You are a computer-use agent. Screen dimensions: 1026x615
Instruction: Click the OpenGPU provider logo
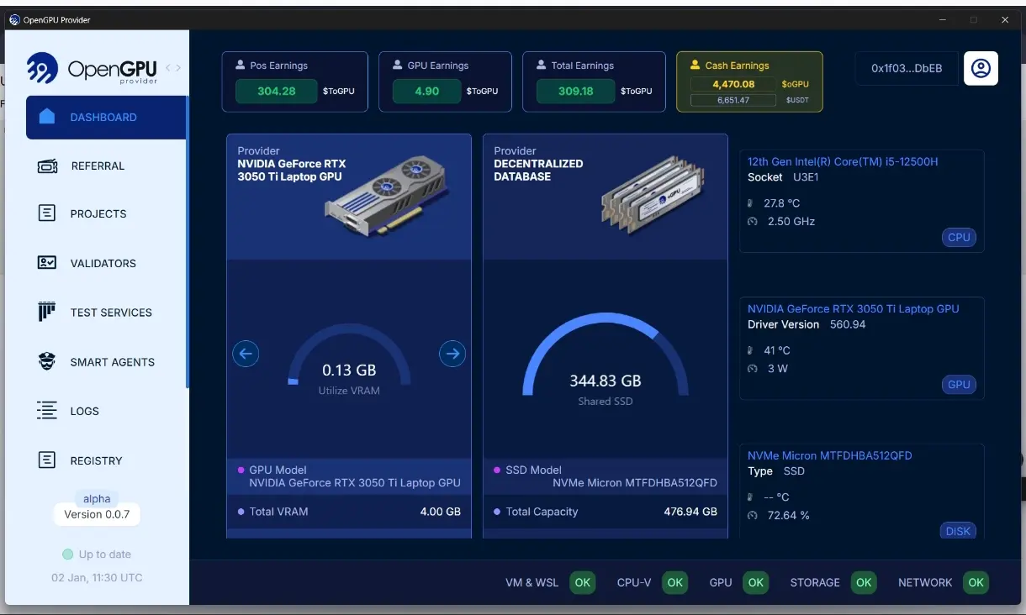tap(93, 69)
